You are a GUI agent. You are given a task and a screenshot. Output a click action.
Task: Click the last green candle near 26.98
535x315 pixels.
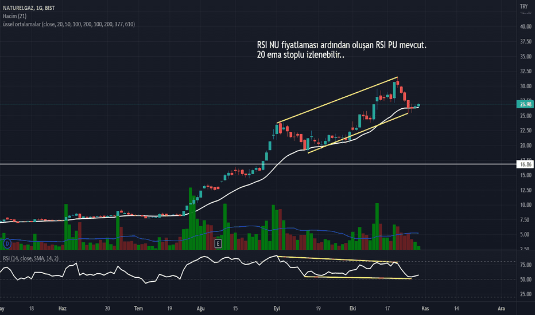click(x=418, y=105)
